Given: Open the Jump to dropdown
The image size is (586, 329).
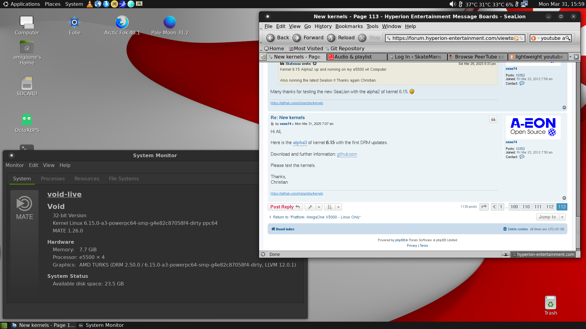Looking at the screenshot, I should 551,217.
